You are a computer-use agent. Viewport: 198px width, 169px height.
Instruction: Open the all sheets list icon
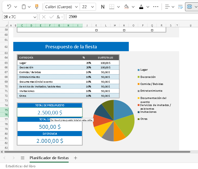click(x=23, y=158)
